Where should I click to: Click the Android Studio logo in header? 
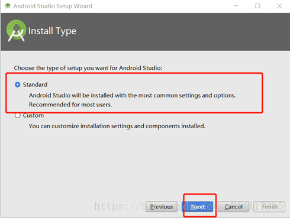pyautogui.click(x=16, y=31)
